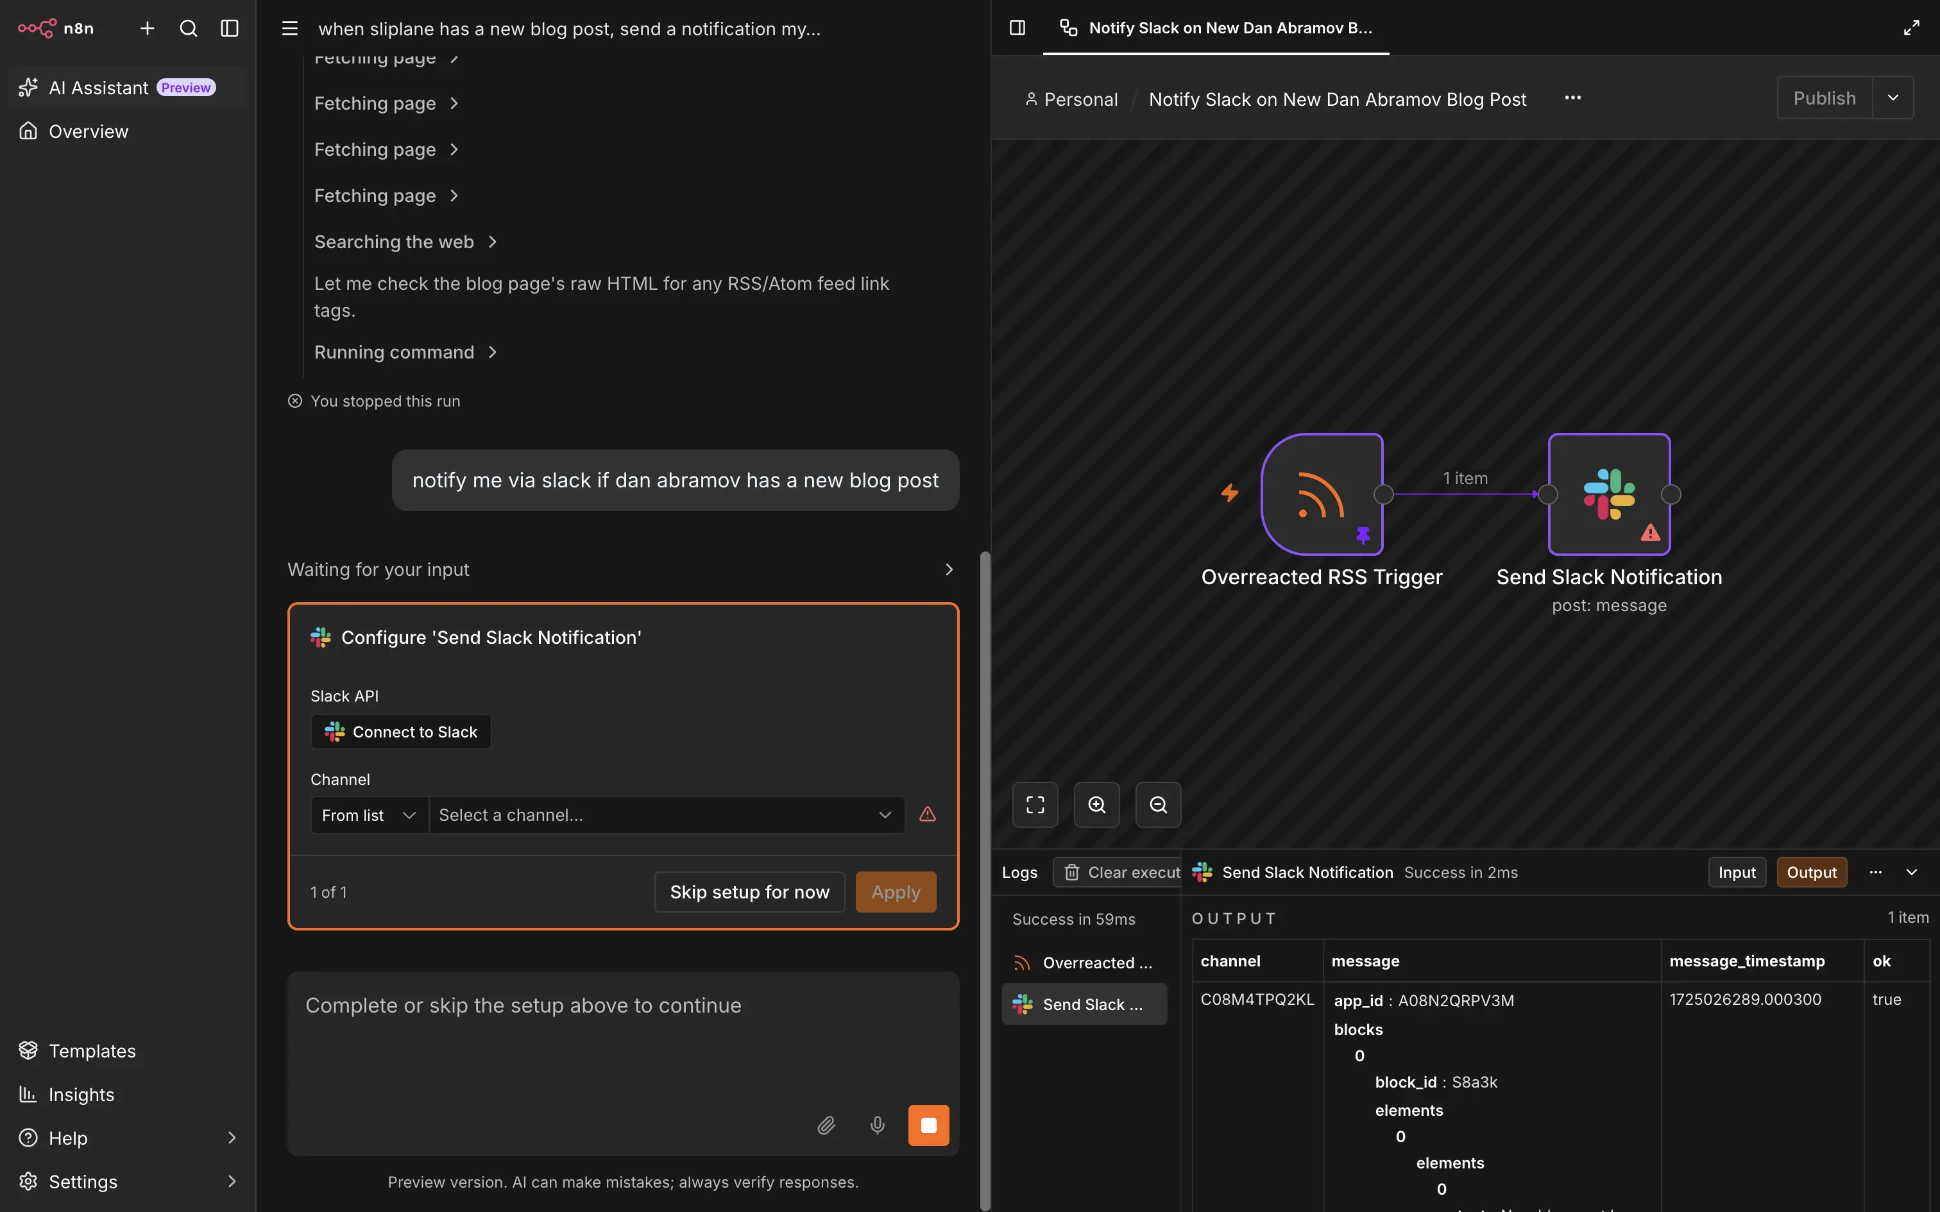1940x1212 pixels.
Task: Open logs panel three-dots menu
Action: point(1876,872)
